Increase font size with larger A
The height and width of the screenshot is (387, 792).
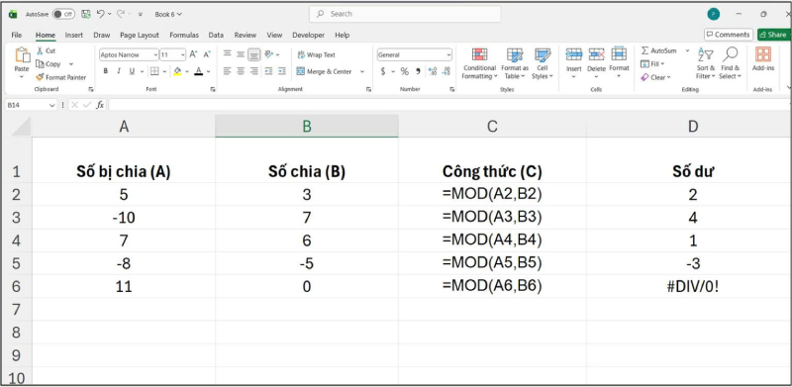[x=193, y=54]
